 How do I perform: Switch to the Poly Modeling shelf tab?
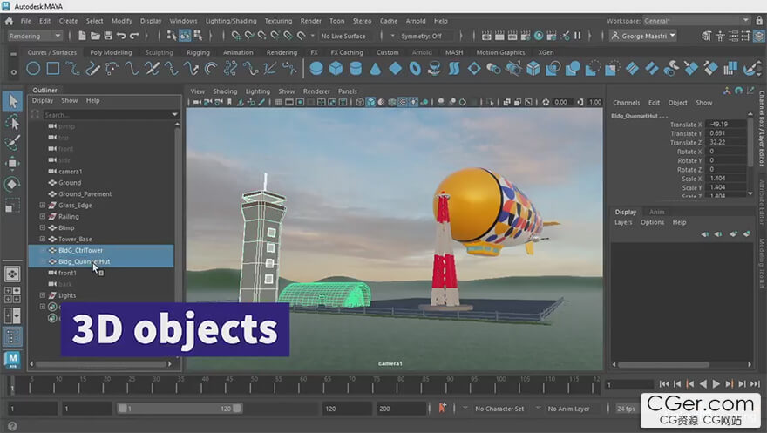click(111, 52)
